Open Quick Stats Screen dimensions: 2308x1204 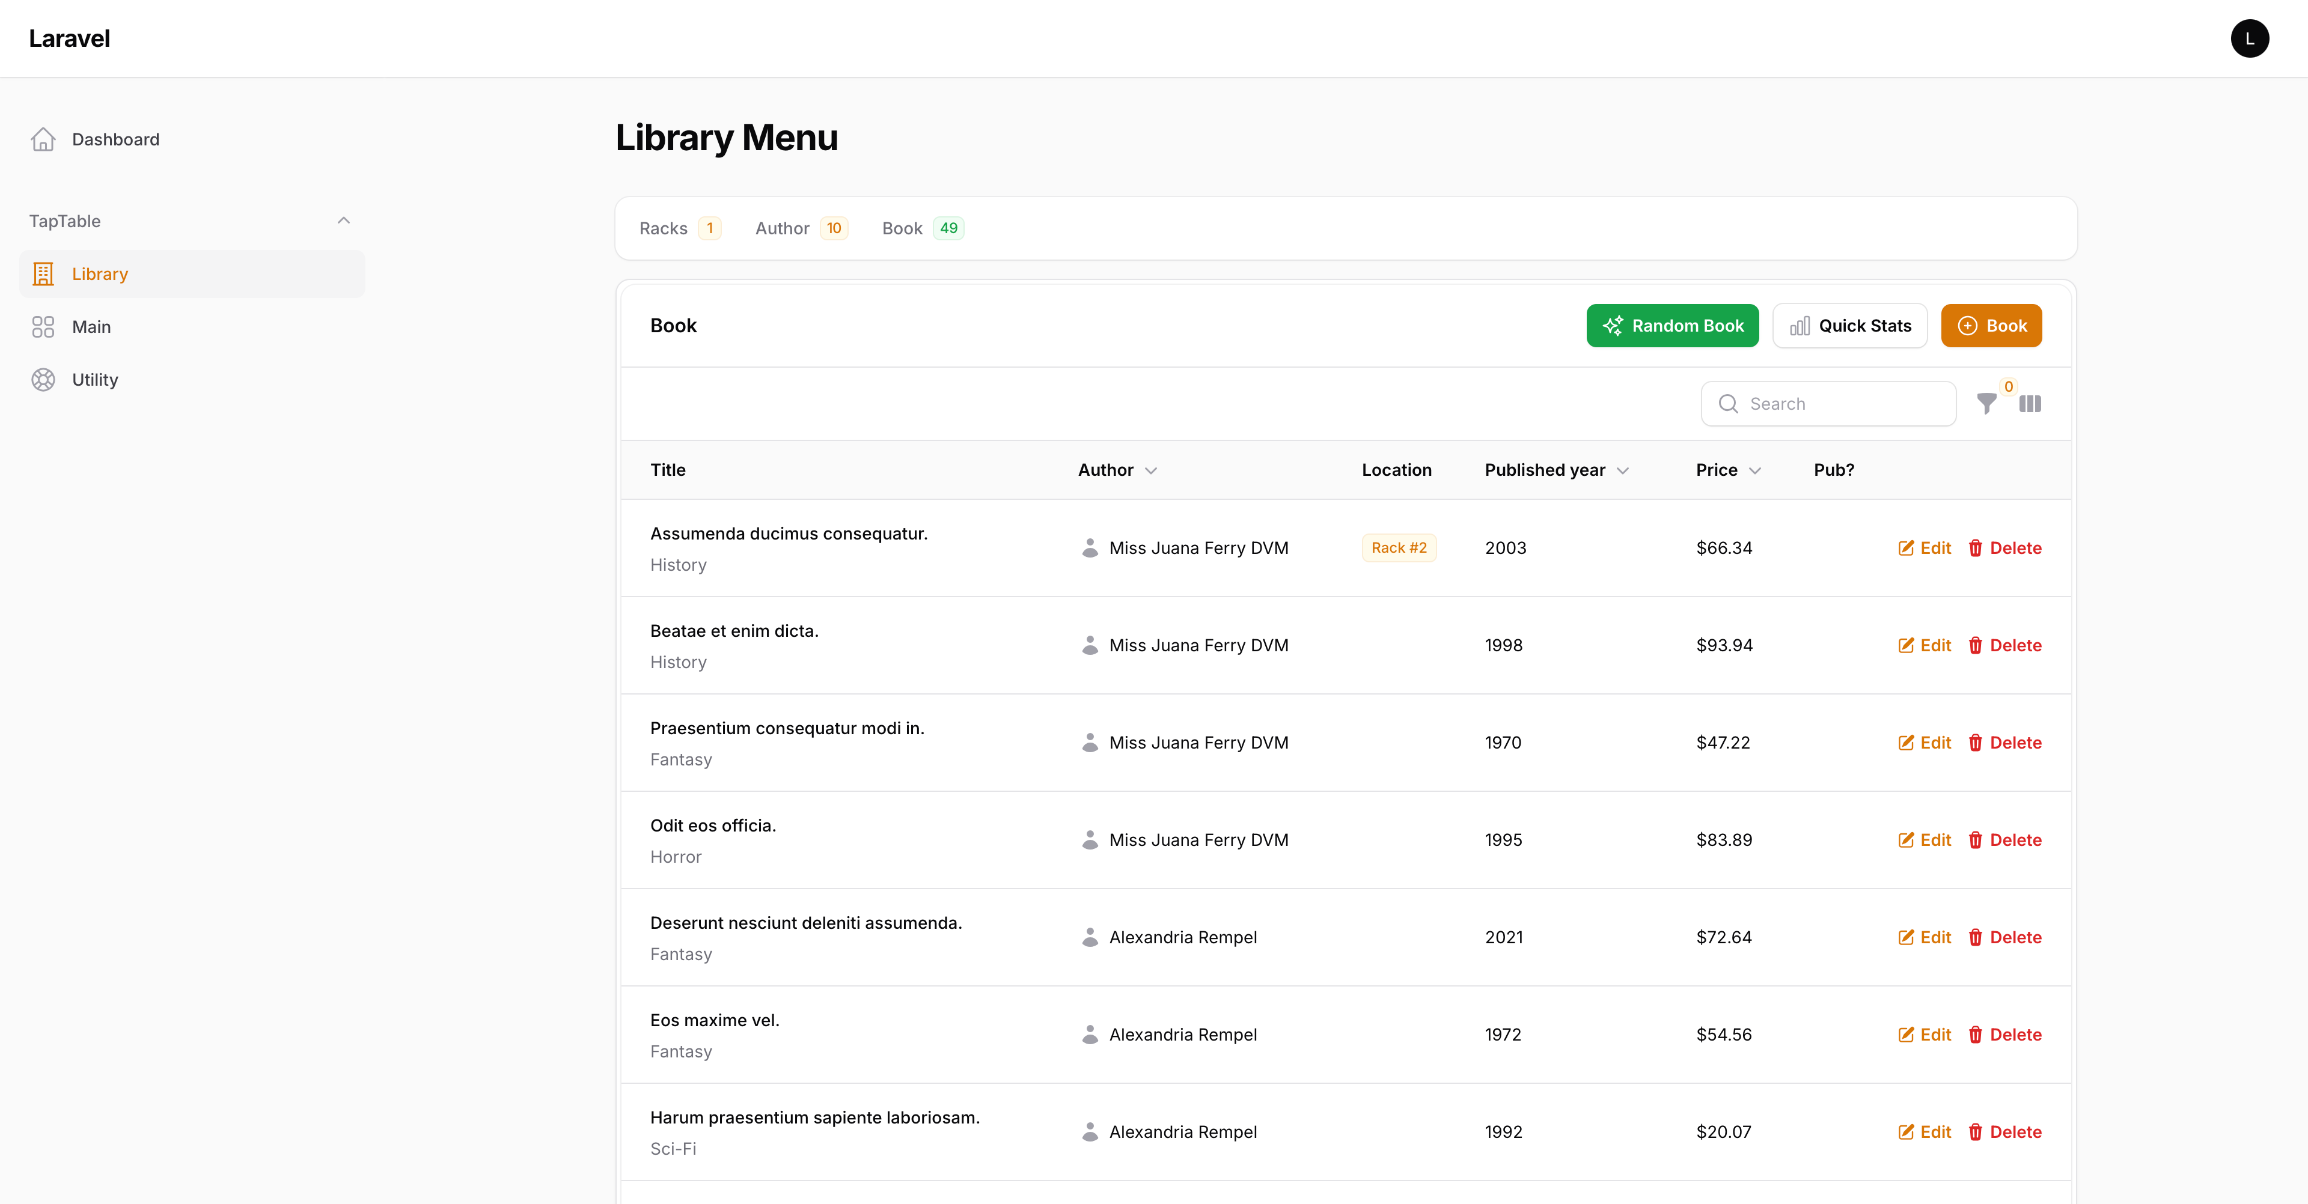pyautogui.click(x=1849, y=326)
